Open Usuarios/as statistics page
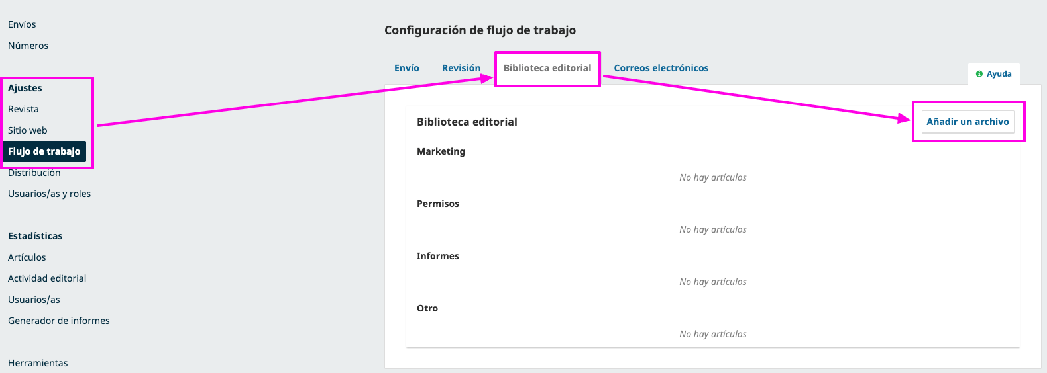This screenshot has height=373, width=1047. coord(34,300)
